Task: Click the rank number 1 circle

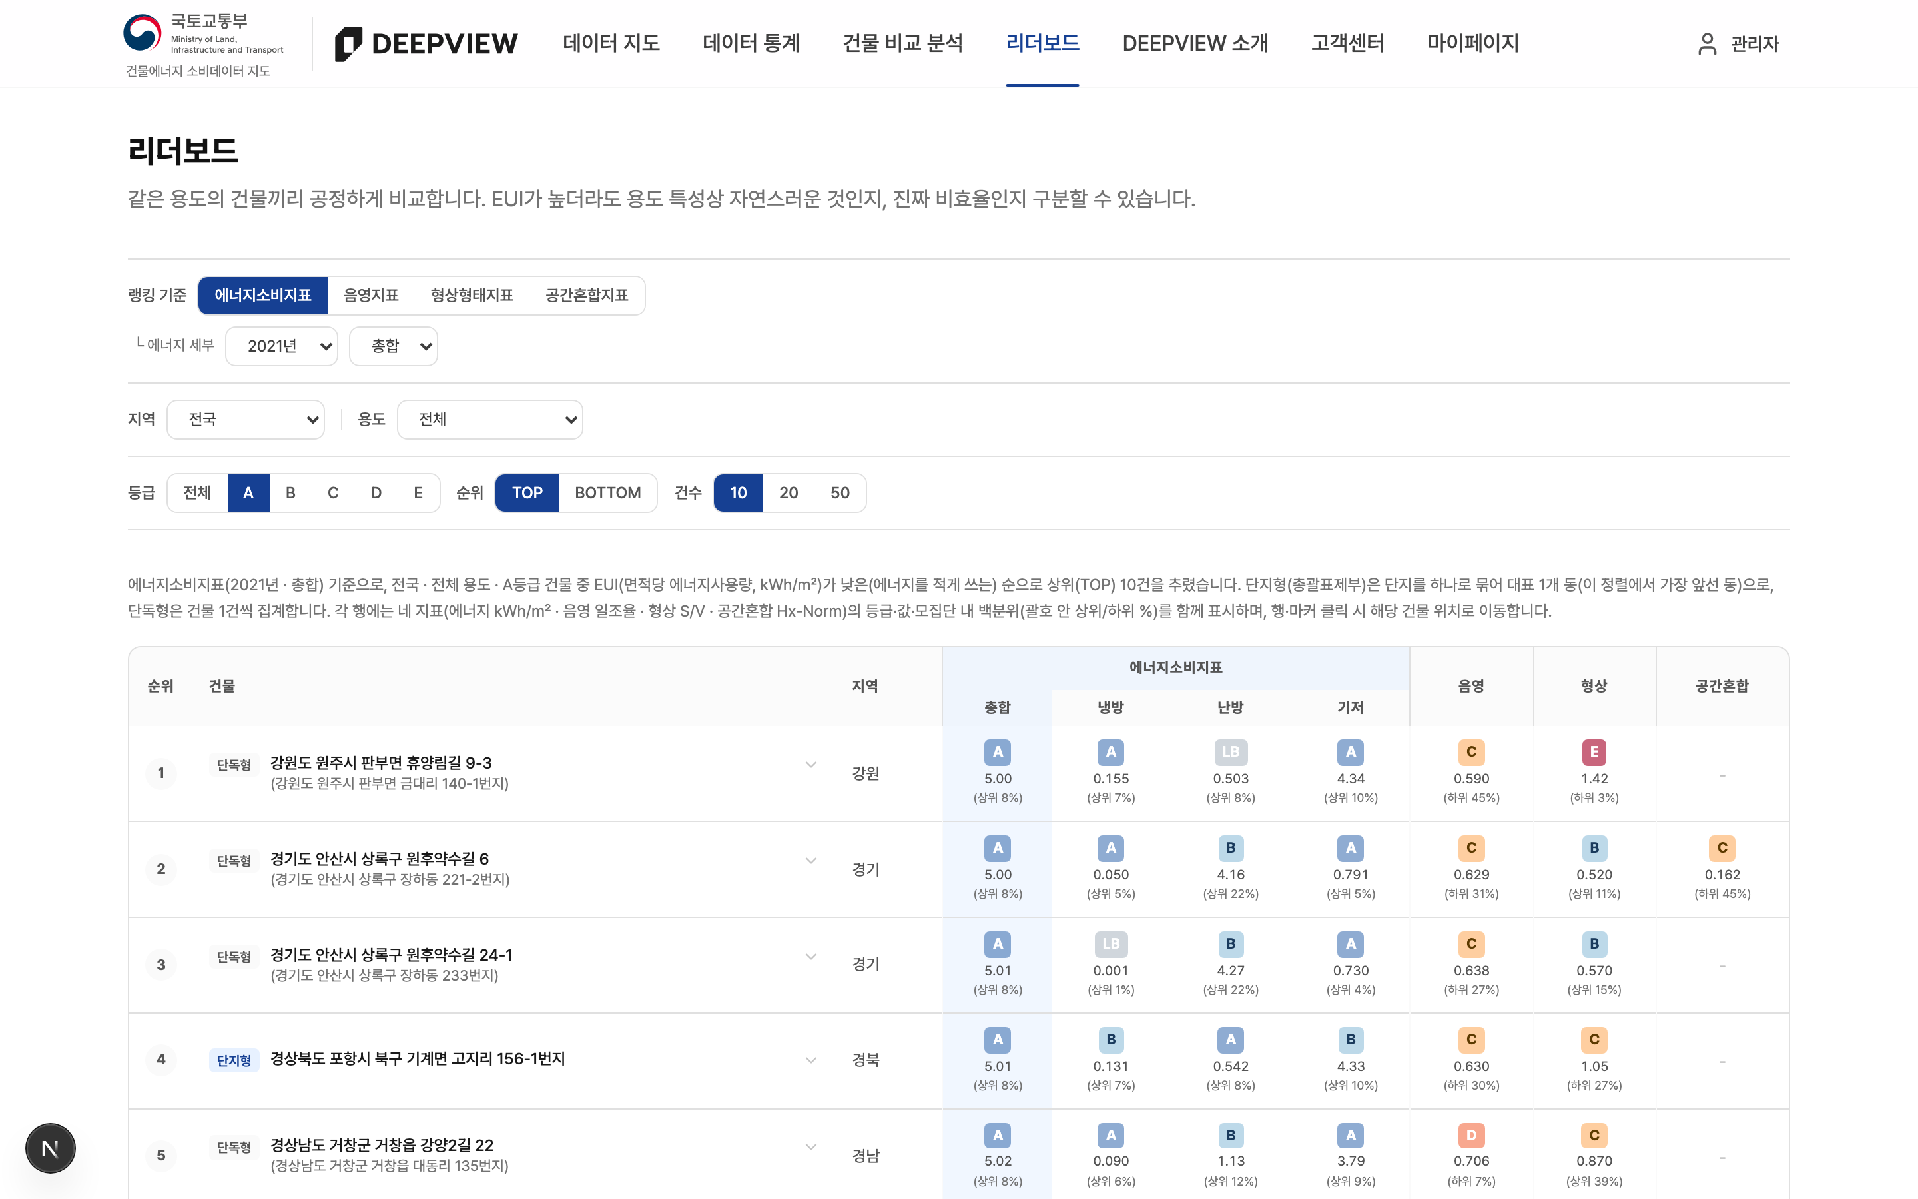Action: click(161, 773)
